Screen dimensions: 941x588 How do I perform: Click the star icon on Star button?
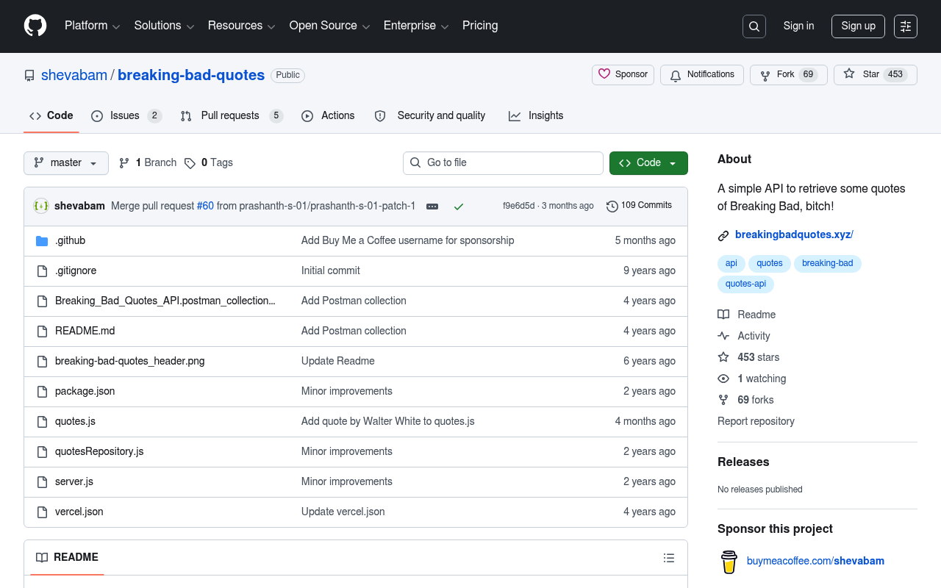tap(849, 74)
